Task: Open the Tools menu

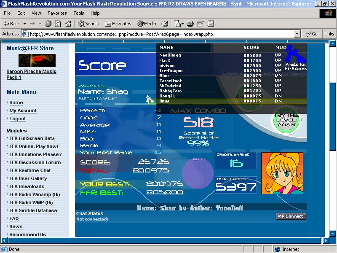Action: point(79,13)
